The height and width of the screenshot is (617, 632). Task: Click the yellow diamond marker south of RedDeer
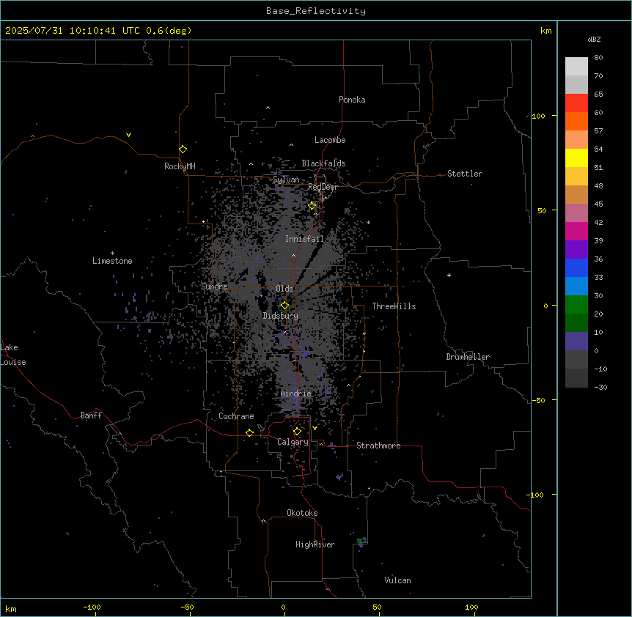coord(312,206)
